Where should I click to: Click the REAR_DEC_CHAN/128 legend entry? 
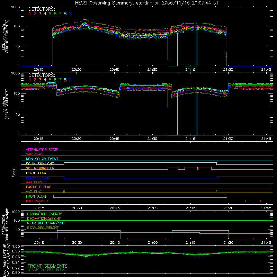(46, 223)
